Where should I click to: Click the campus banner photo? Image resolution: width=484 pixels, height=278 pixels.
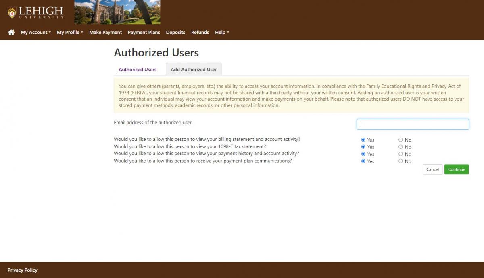click(117, 12)
